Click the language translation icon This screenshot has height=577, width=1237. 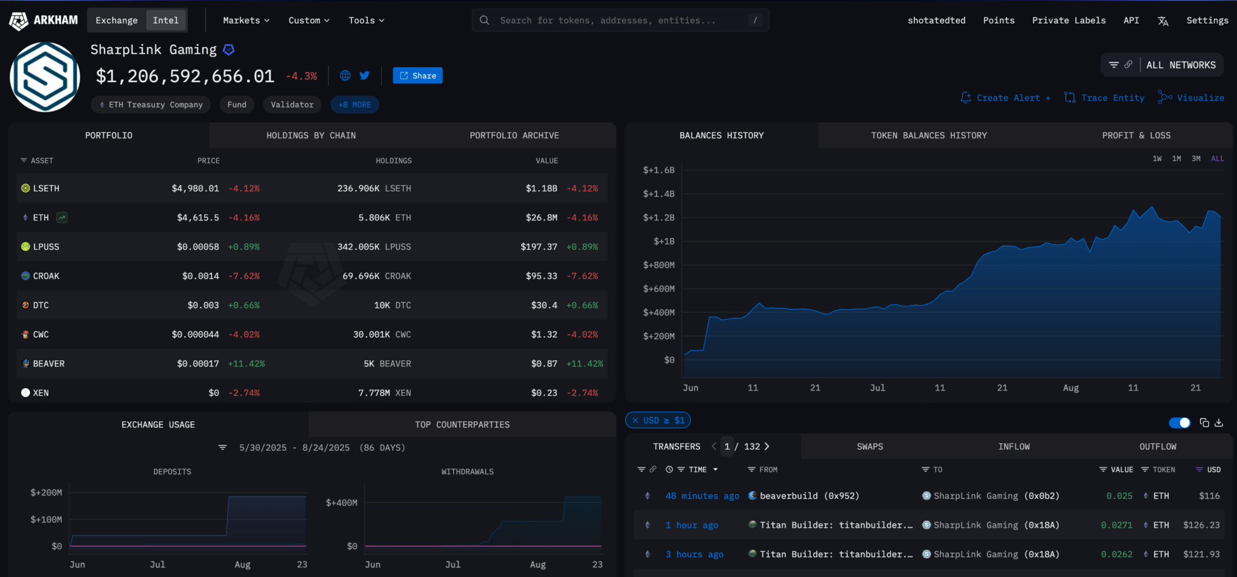click(x=1163, y=20)
